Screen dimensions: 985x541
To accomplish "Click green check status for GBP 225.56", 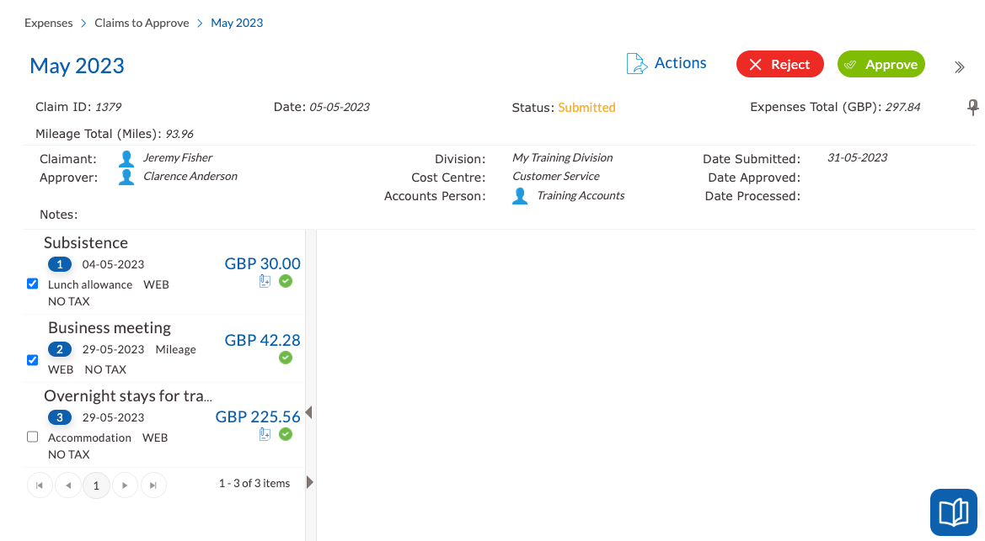I will coord(286,434).
